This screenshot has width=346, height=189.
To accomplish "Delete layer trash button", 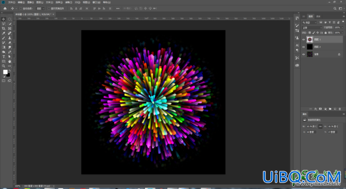I will (340, 109).
